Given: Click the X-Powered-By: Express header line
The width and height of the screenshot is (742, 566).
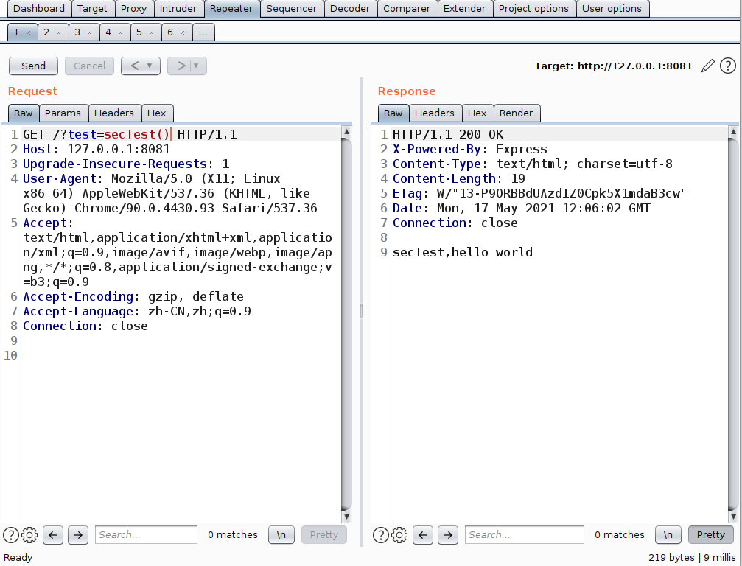Looking at the screenshot, I should click(x=470, y=149).
